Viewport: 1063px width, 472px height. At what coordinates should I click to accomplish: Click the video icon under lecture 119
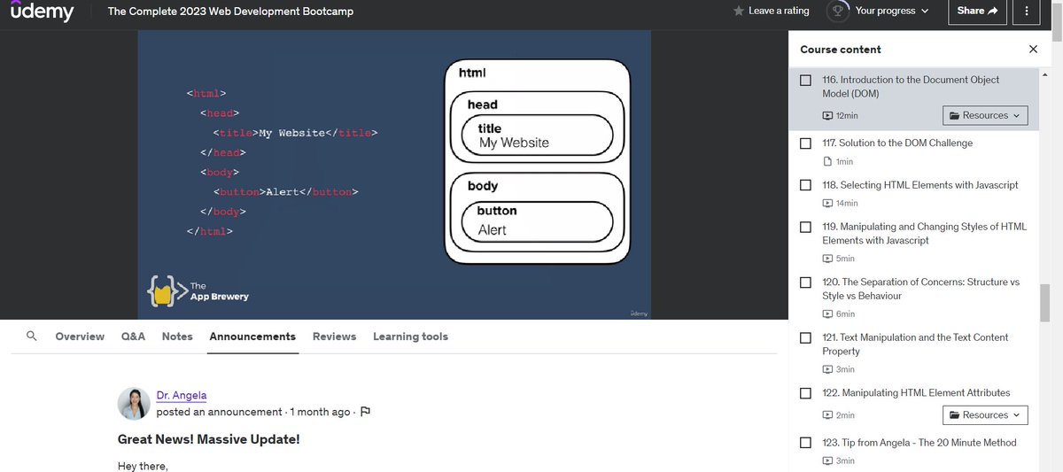tap(827, 259)
